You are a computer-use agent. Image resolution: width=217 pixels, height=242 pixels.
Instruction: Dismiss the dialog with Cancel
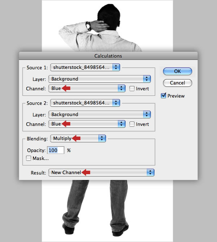coord(178,83)
